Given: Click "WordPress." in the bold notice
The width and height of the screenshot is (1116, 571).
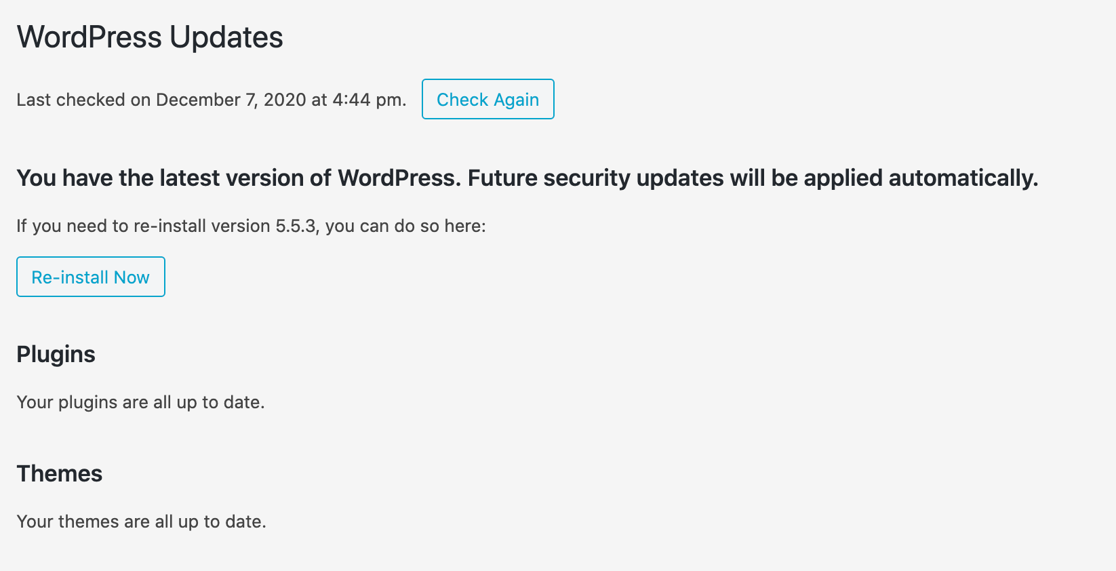Looking at the screenshot, I should (x=399, y=178).
